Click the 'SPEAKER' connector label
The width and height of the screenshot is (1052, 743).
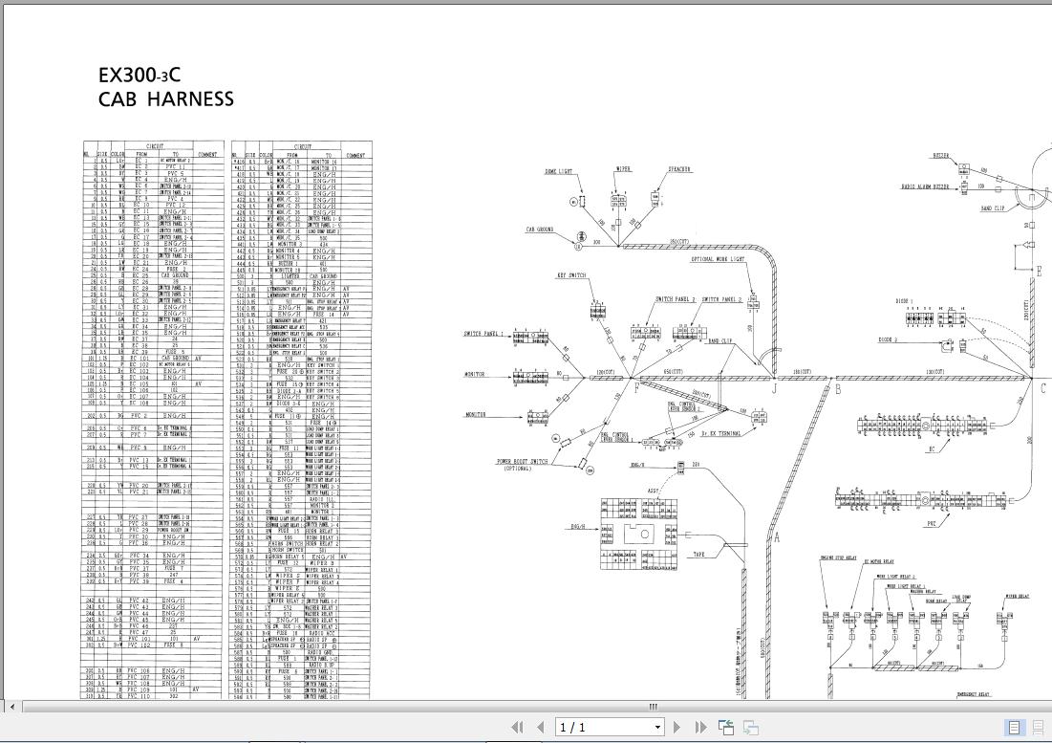tap(679, 170)
